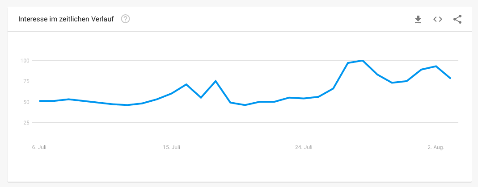
Task: Select the 50 y-axis label
Action: point(26,102)
